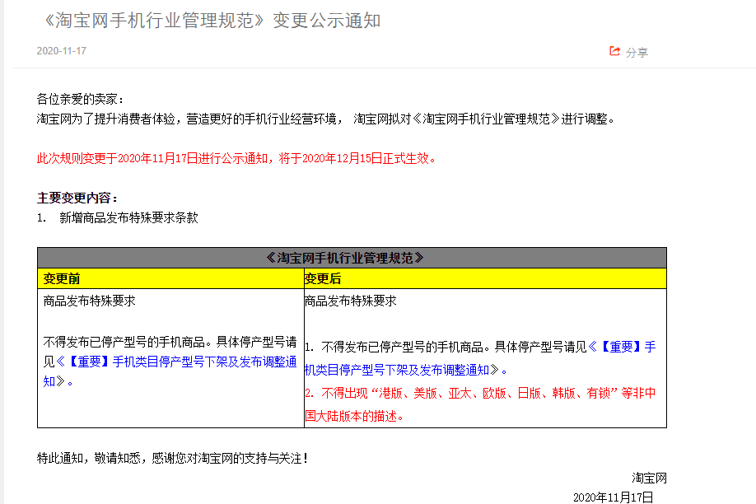Click the yellow 变更前 column header

click(170, 279)
